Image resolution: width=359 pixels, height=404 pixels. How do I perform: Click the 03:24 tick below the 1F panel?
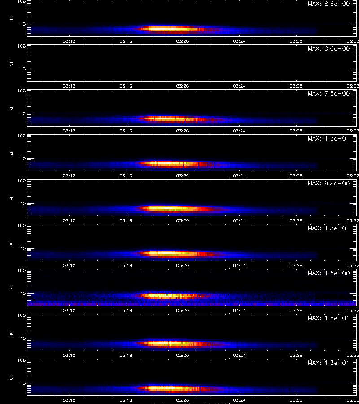click(239, 41)
